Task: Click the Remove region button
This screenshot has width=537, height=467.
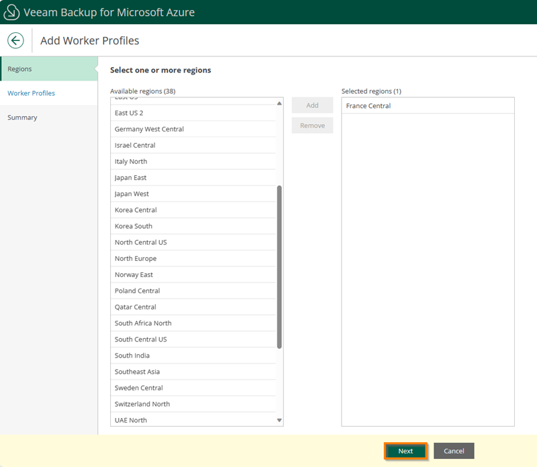Action: 312,125
